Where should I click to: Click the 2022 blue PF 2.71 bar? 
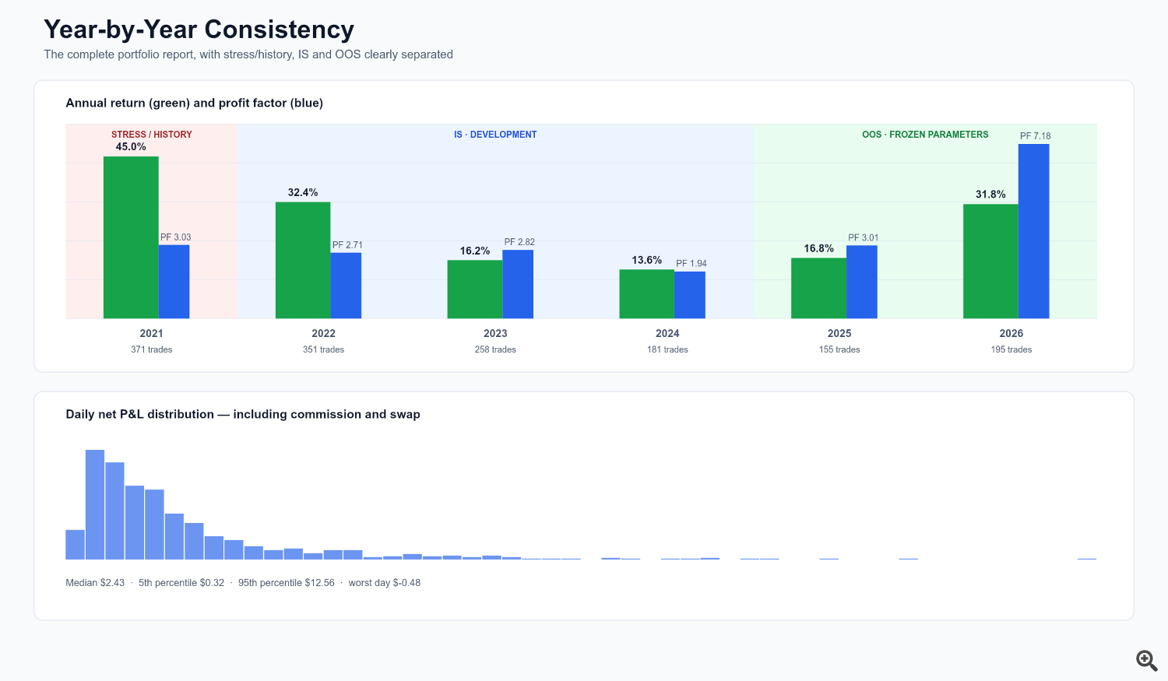point(346,286)
